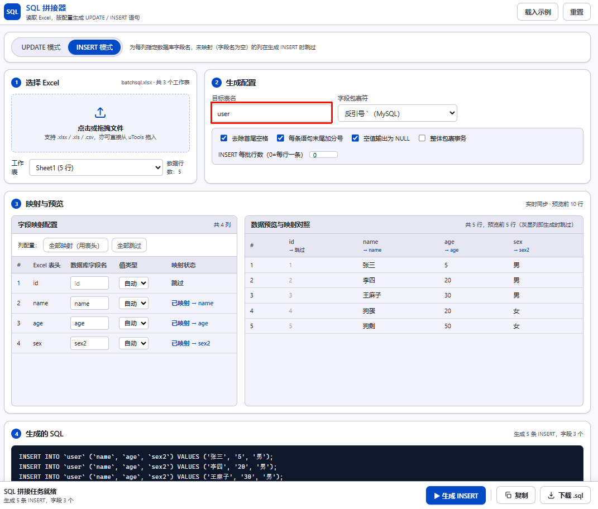The height and width of the screenshot is (509, 598).
Task: Click the 全部跳过 button
Action: (x=130, y=246)
